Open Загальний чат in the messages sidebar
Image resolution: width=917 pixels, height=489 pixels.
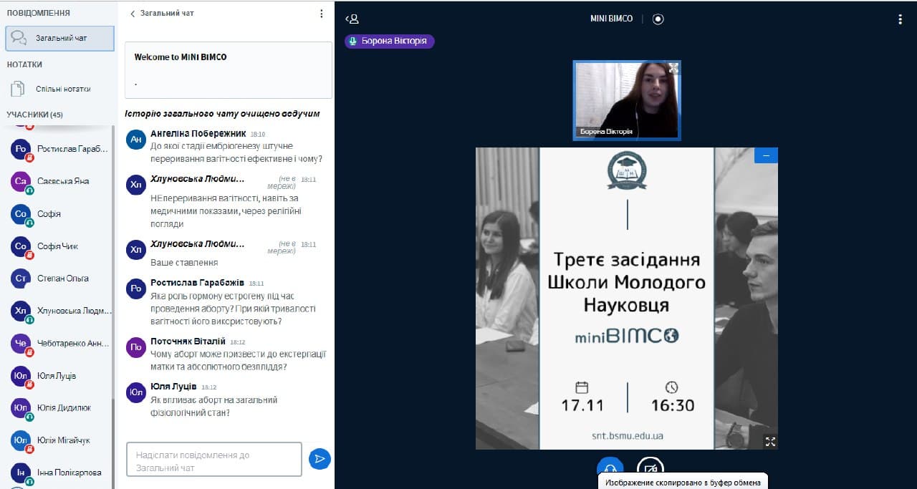(59, 38)
